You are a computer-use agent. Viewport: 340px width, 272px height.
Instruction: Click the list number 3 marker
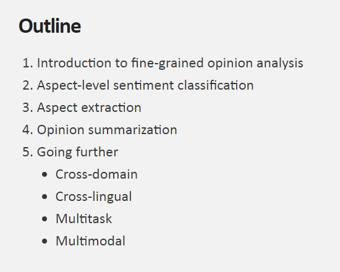pos(28,108)
